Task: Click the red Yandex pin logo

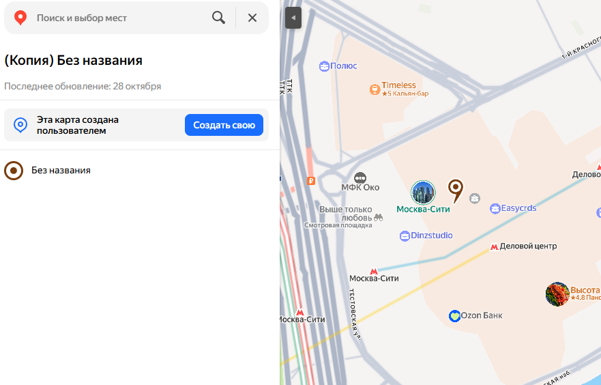Action: 20,18
